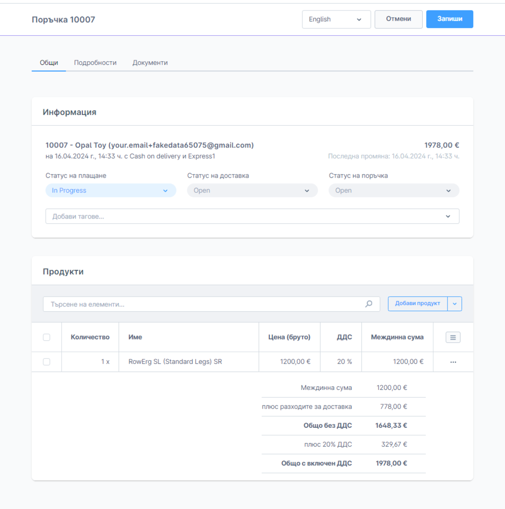Open the Статус на поръчка dropdown
505x509 pixels.
click(394, 191)
